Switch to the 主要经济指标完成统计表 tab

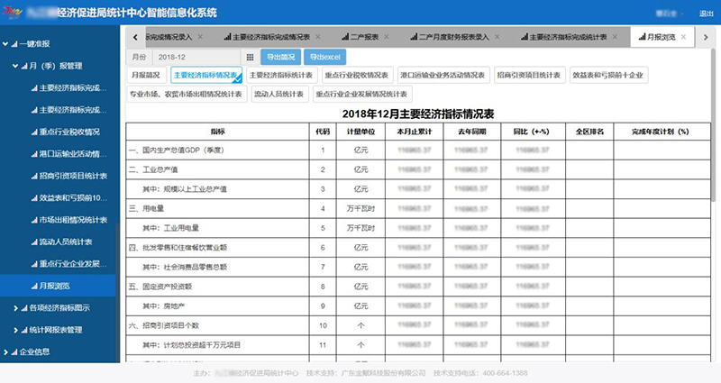coord(567,37)
